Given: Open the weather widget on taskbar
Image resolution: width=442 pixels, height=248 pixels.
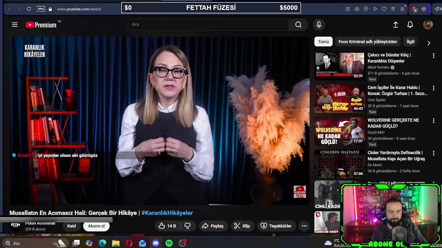Looking at the screenshot, I should (x=333, y=243).
